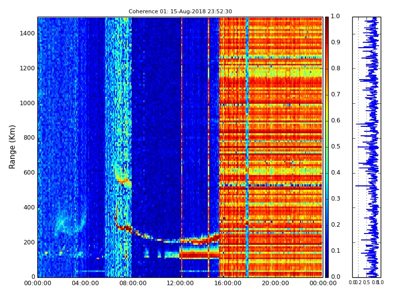Click the 0.7 colorbar label
Viewport: 393px width, 295px height.
[x=336, y=94]
